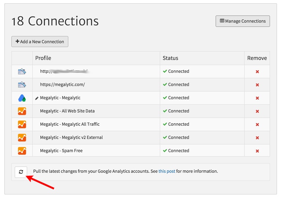Image resolution: width=281 pixels, height=197 pixels.
Task: Remove the first blurred URL connection
Action: (x=257, y=72)
